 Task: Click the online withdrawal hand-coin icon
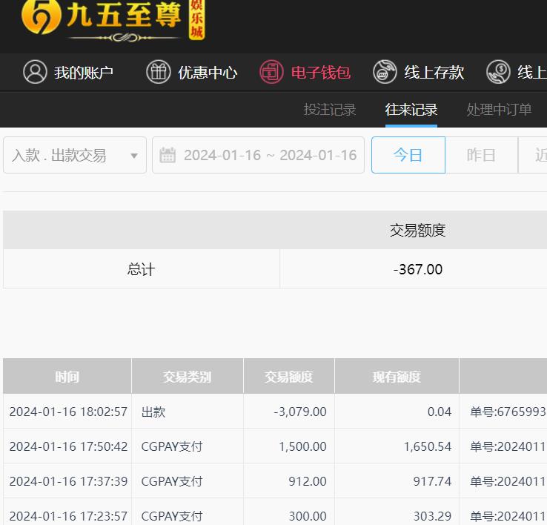click(x=498, y=72)
